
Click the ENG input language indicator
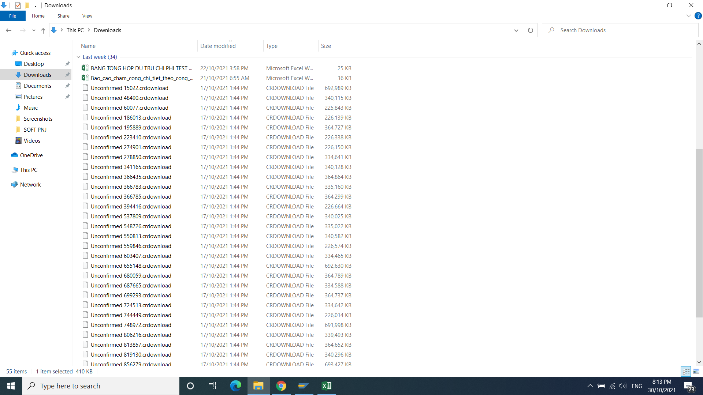637,386
